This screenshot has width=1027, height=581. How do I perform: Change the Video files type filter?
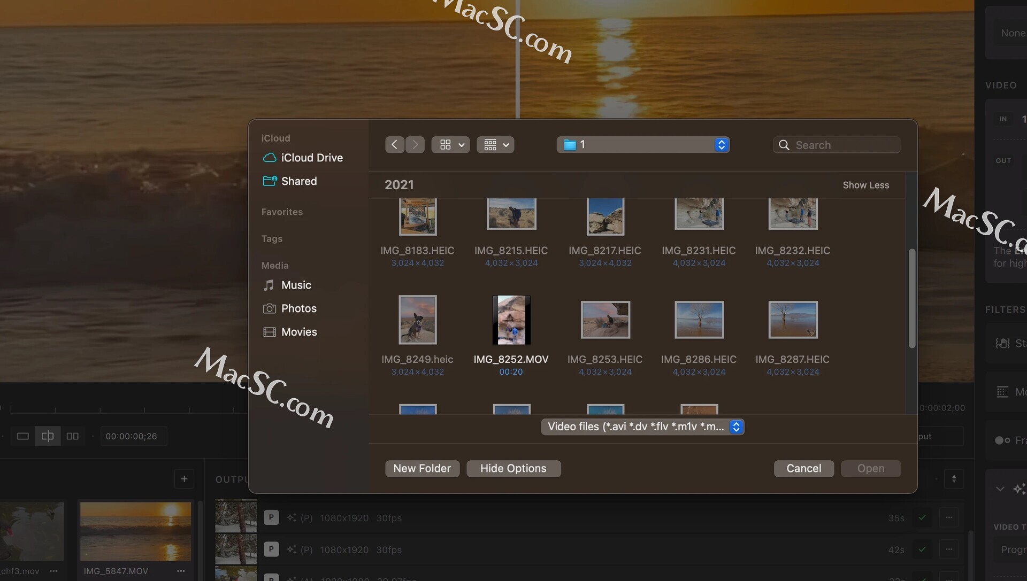(642, 427)
